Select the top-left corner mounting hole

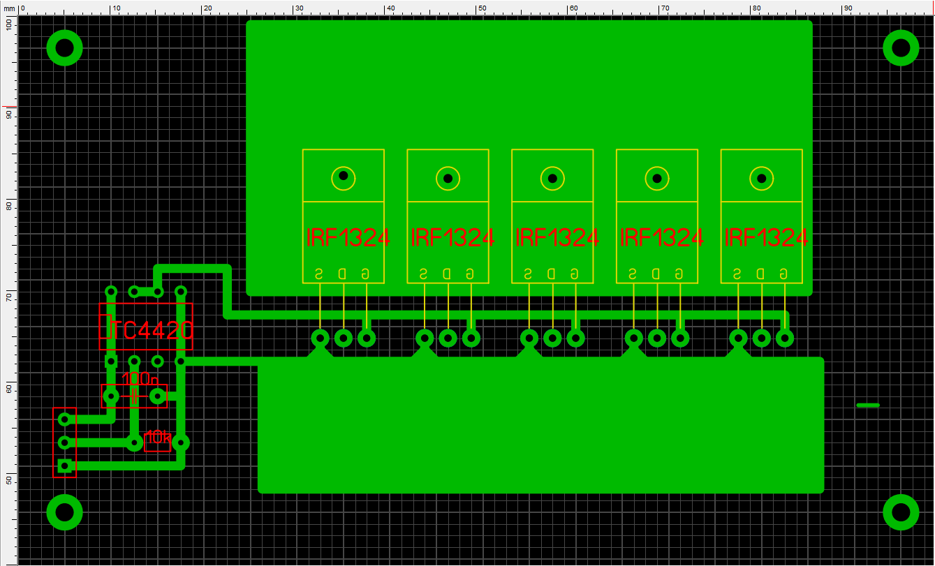point(64,48)
